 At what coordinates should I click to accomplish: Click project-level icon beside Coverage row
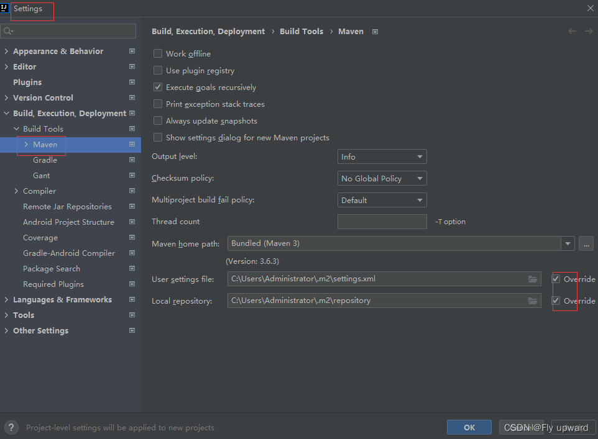[x=132, y=237]
